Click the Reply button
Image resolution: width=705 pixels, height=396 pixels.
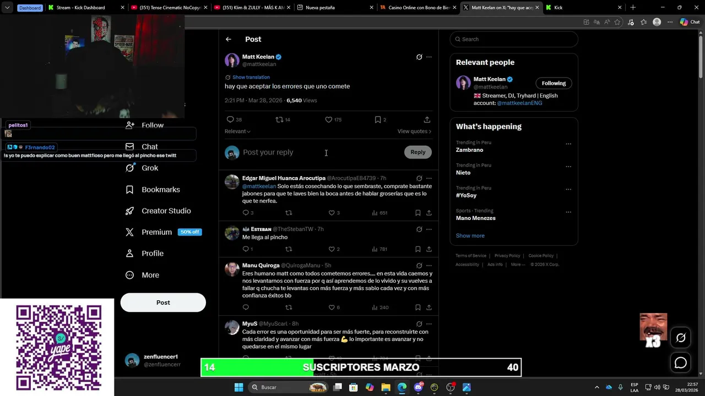click(418, 152)
